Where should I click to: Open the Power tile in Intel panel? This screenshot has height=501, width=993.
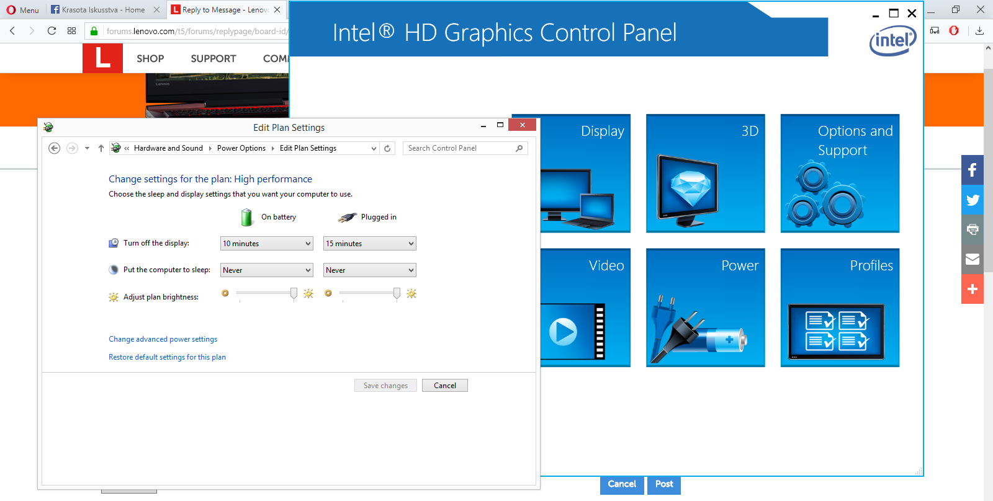[706, 308]
